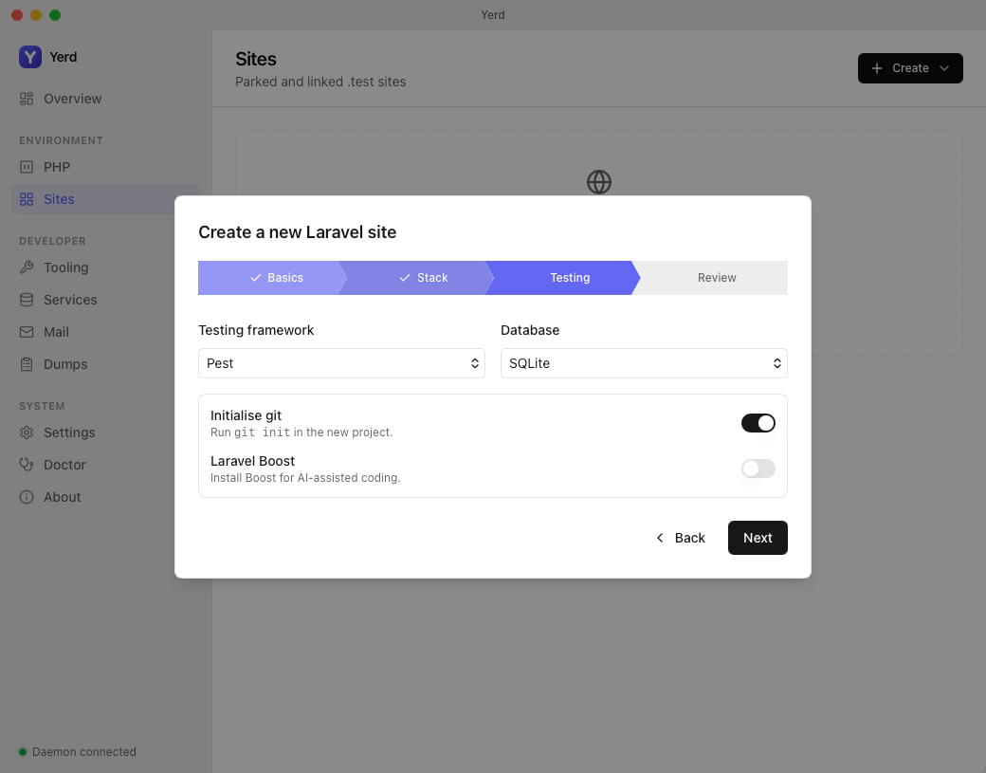Select Sites in the sidebar
The image size is (986, 773).
point(105,199)
